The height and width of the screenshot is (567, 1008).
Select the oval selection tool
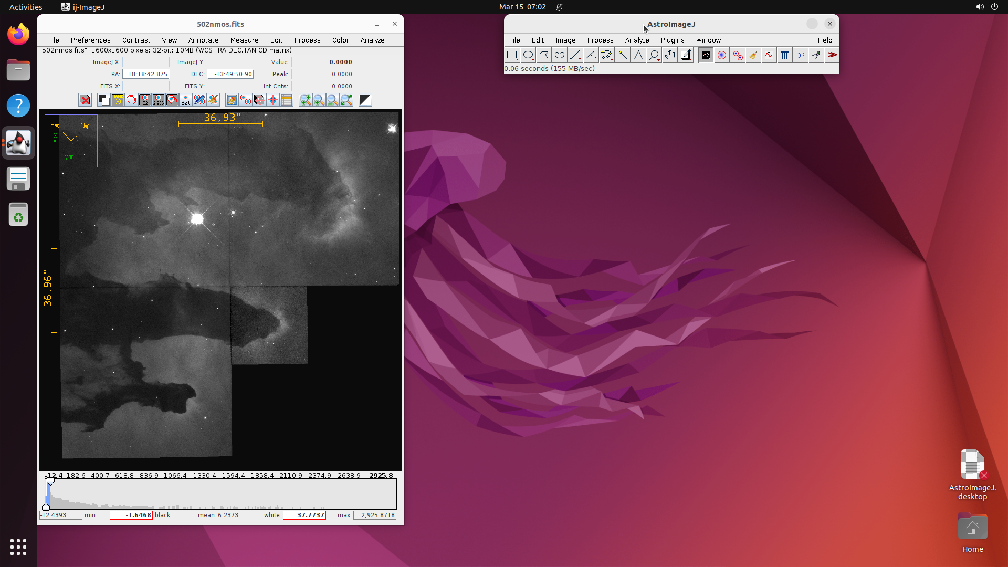point(528,55)
